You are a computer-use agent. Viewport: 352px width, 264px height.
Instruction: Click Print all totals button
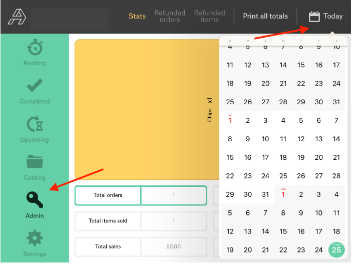[x=265, y=17]
